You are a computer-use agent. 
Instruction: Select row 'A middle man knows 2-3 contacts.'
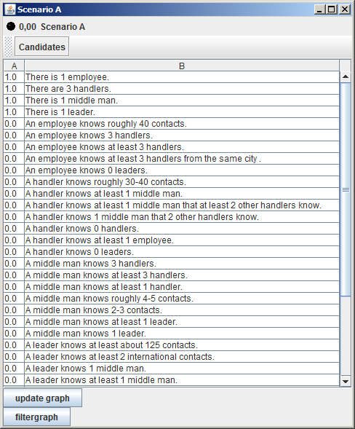pyautogui.click(x=172, y=310)
